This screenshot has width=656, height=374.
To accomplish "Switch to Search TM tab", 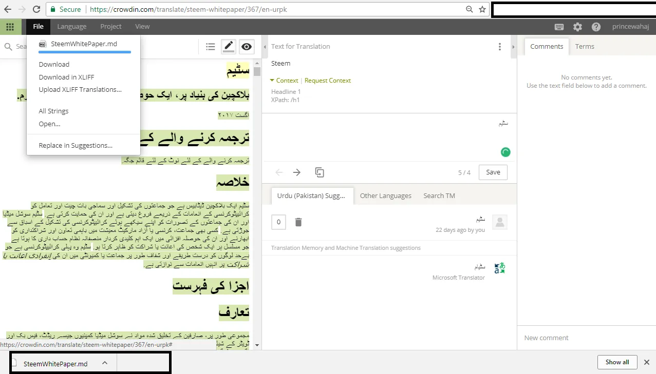I will pos(439,195).
